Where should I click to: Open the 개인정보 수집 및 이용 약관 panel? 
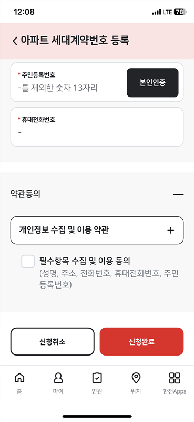pos(97,230)
